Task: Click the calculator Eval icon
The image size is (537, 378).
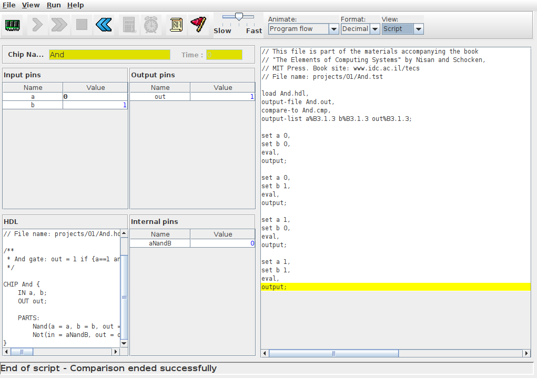Action: tap(129, 25)
